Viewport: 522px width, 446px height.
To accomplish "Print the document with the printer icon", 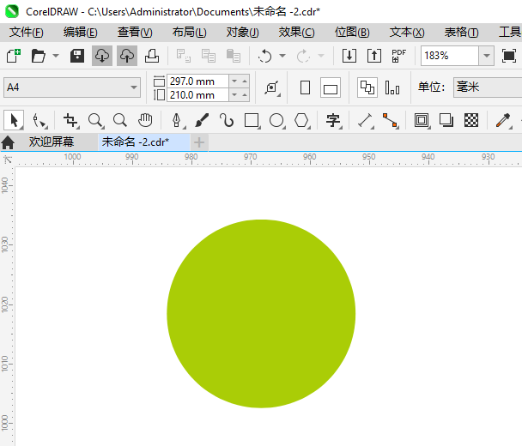I will (x=152, y=56).
